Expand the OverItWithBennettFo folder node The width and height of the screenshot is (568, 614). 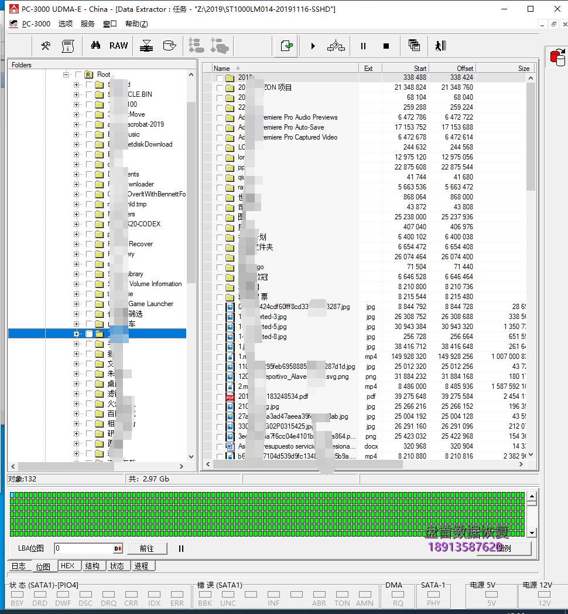pyautogui.click(x=76, y=194)
